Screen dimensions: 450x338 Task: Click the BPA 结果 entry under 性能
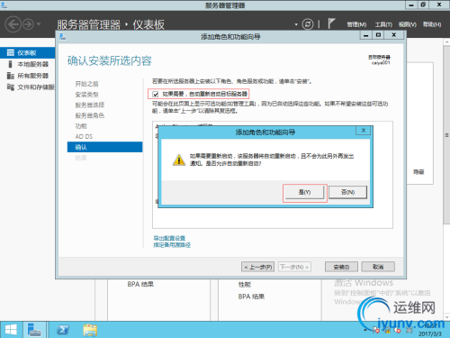pos(251,297)
